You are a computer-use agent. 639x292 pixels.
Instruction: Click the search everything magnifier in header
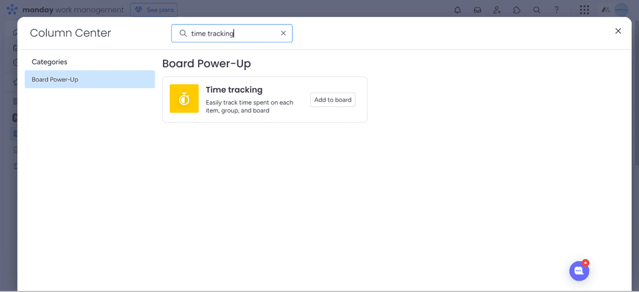click(x=537, y=10)
